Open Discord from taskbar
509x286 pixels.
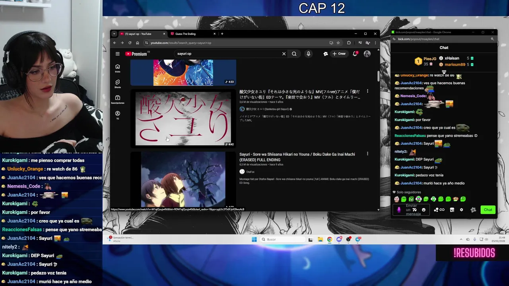tap(339, 239)
